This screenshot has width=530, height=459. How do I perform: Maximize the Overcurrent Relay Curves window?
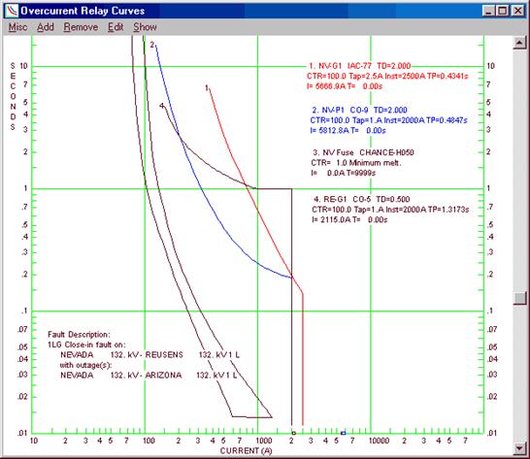502,11
